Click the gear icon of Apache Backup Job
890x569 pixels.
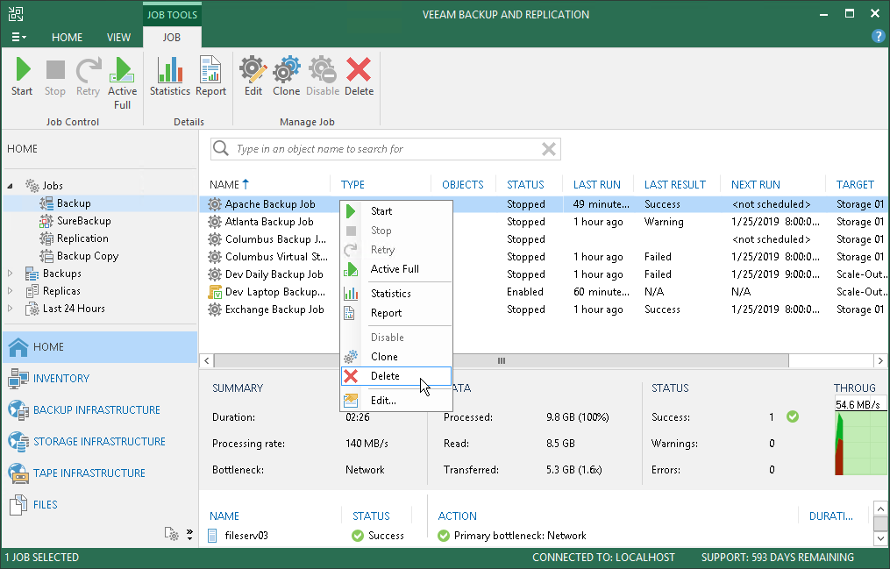(215, 204)
